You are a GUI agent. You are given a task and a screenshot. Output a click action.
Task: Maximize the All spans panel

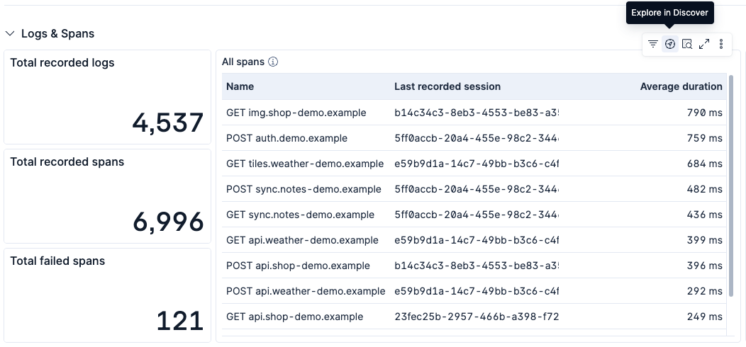704,44
